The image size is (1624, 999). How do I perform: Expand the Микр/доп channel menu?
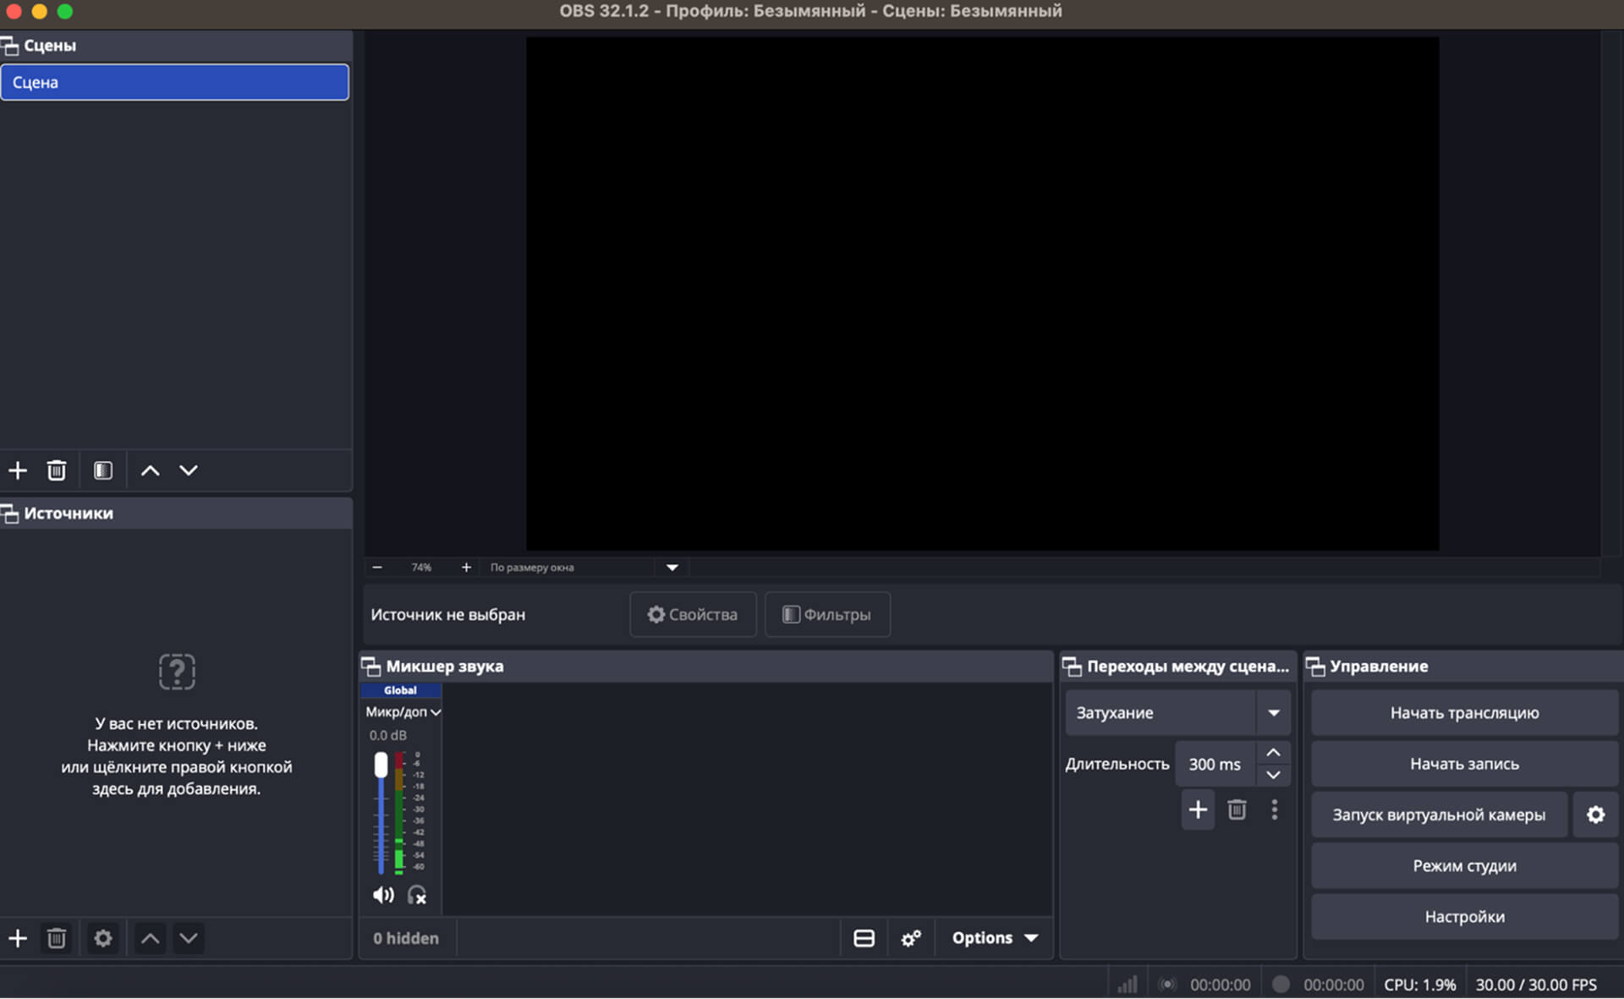403,712
